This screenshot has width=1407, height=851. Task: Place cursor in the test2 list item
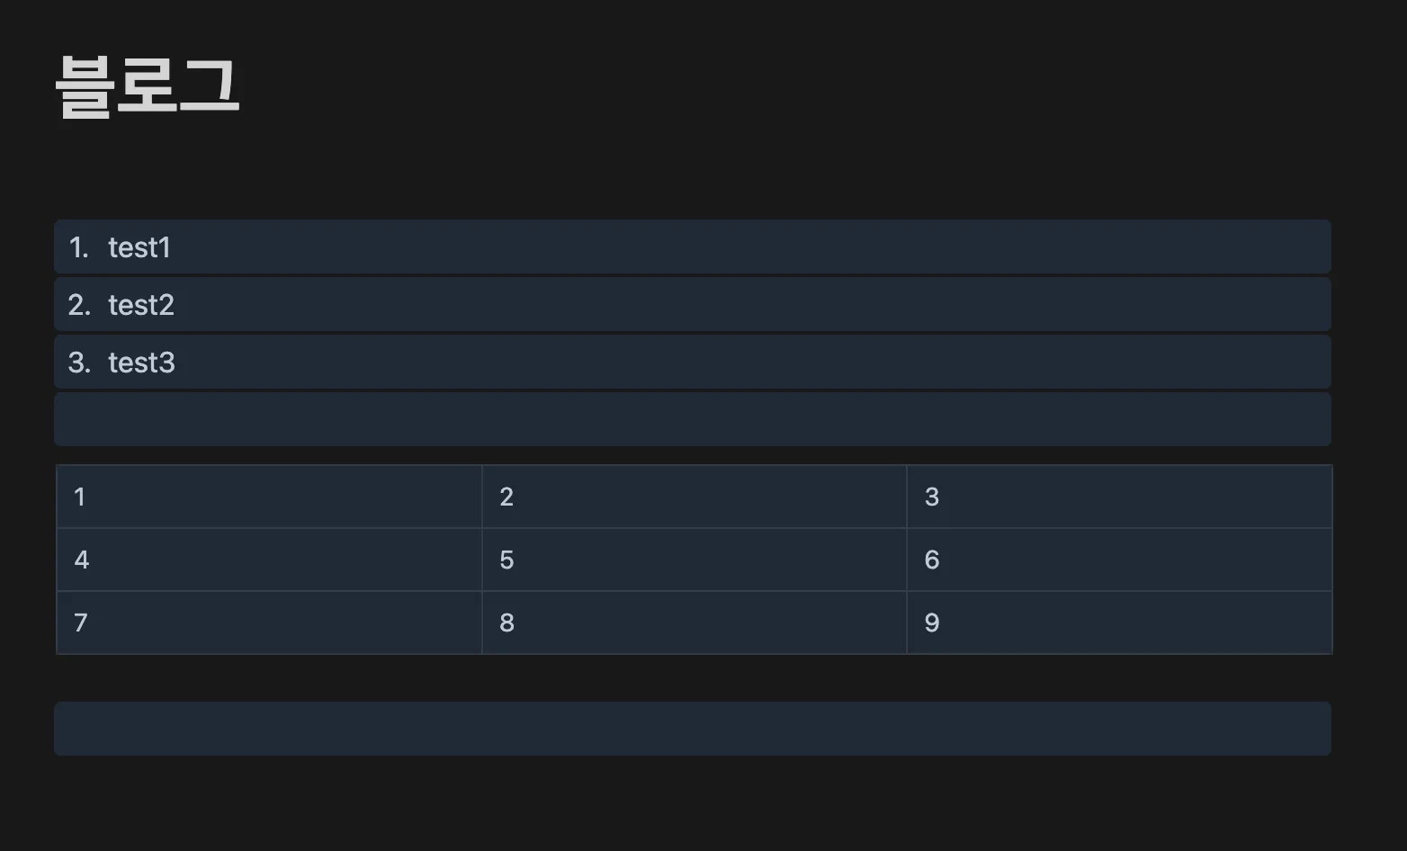coord(141,305)
